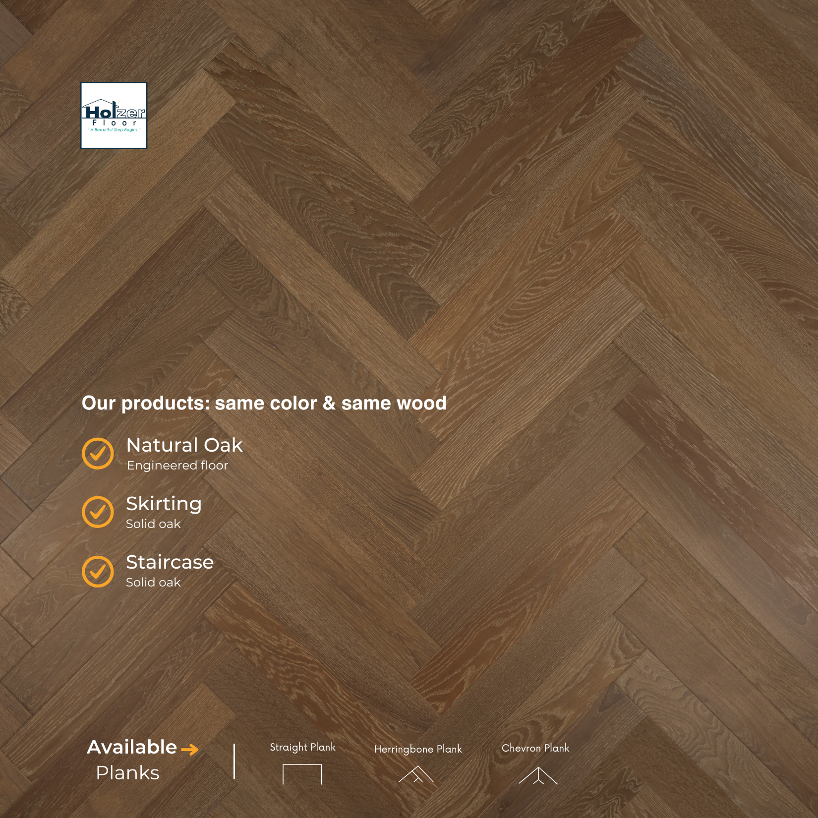Click the orange checkmark beside Staircase
Viewport: 818px width, 818px height.
(98, 571)
